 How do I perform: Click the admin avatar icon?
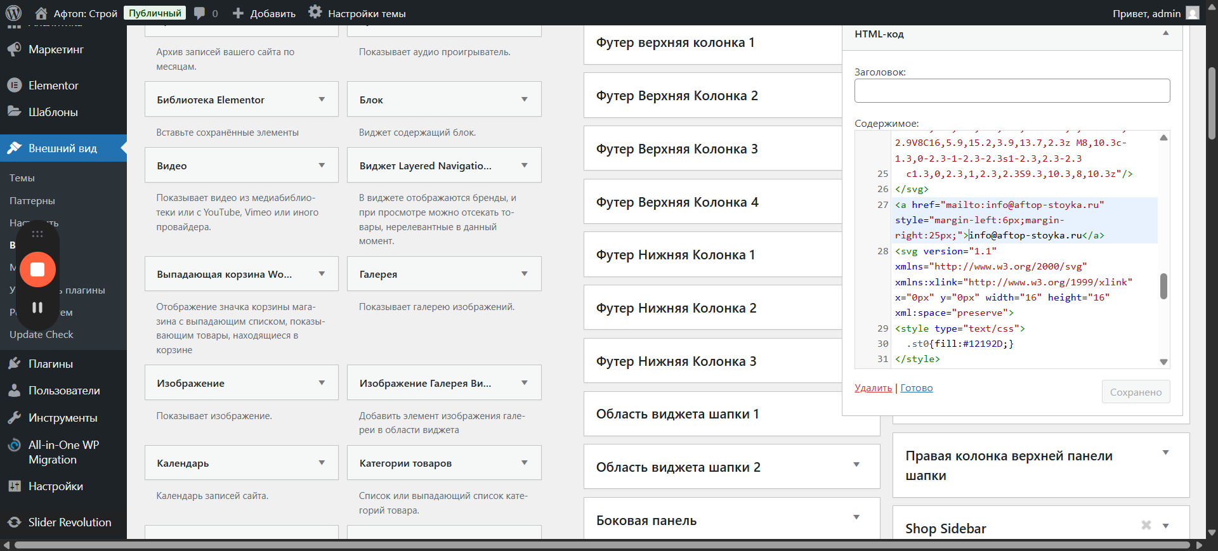[x=1193, y=13]
